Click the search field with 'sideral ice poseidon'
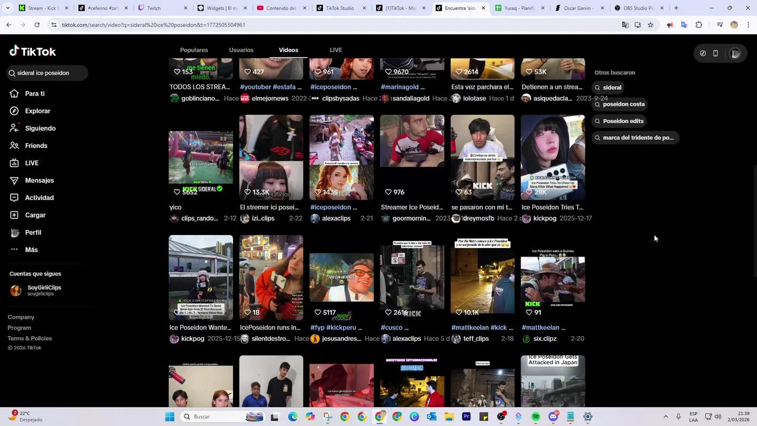The width and height of the screenshot is (757, 426). (x=47, y=73)
